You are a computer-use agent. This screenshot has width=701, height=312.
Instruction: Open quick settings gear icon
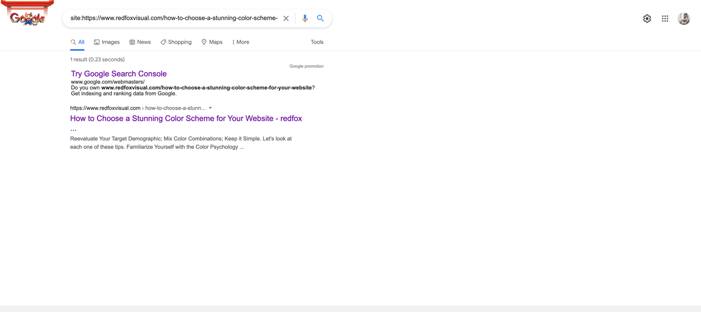click(647, 18)
